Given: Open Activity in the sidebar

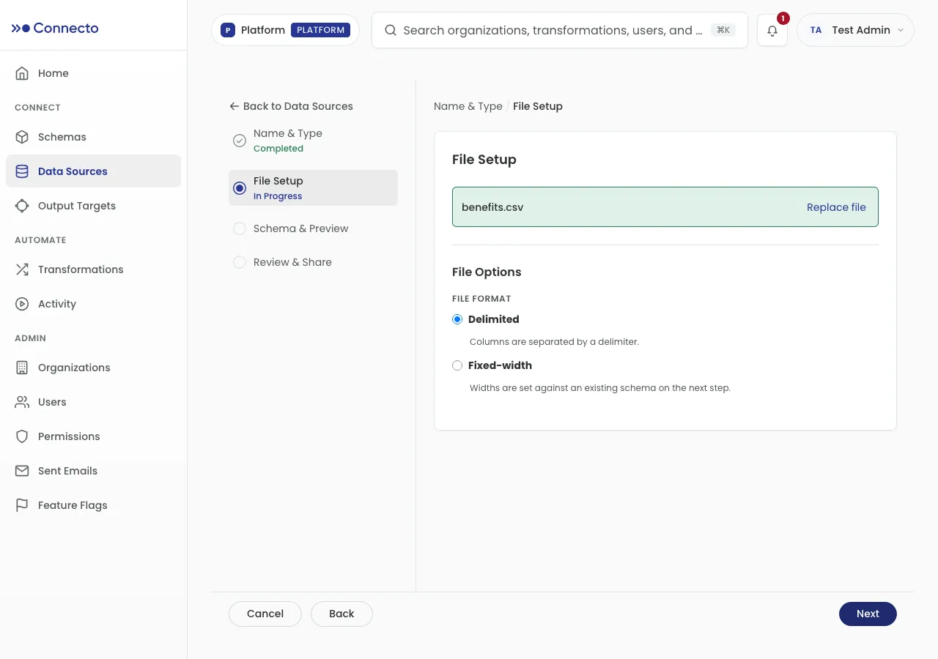Looking at the screenshot, I should (x=93, y=304).
